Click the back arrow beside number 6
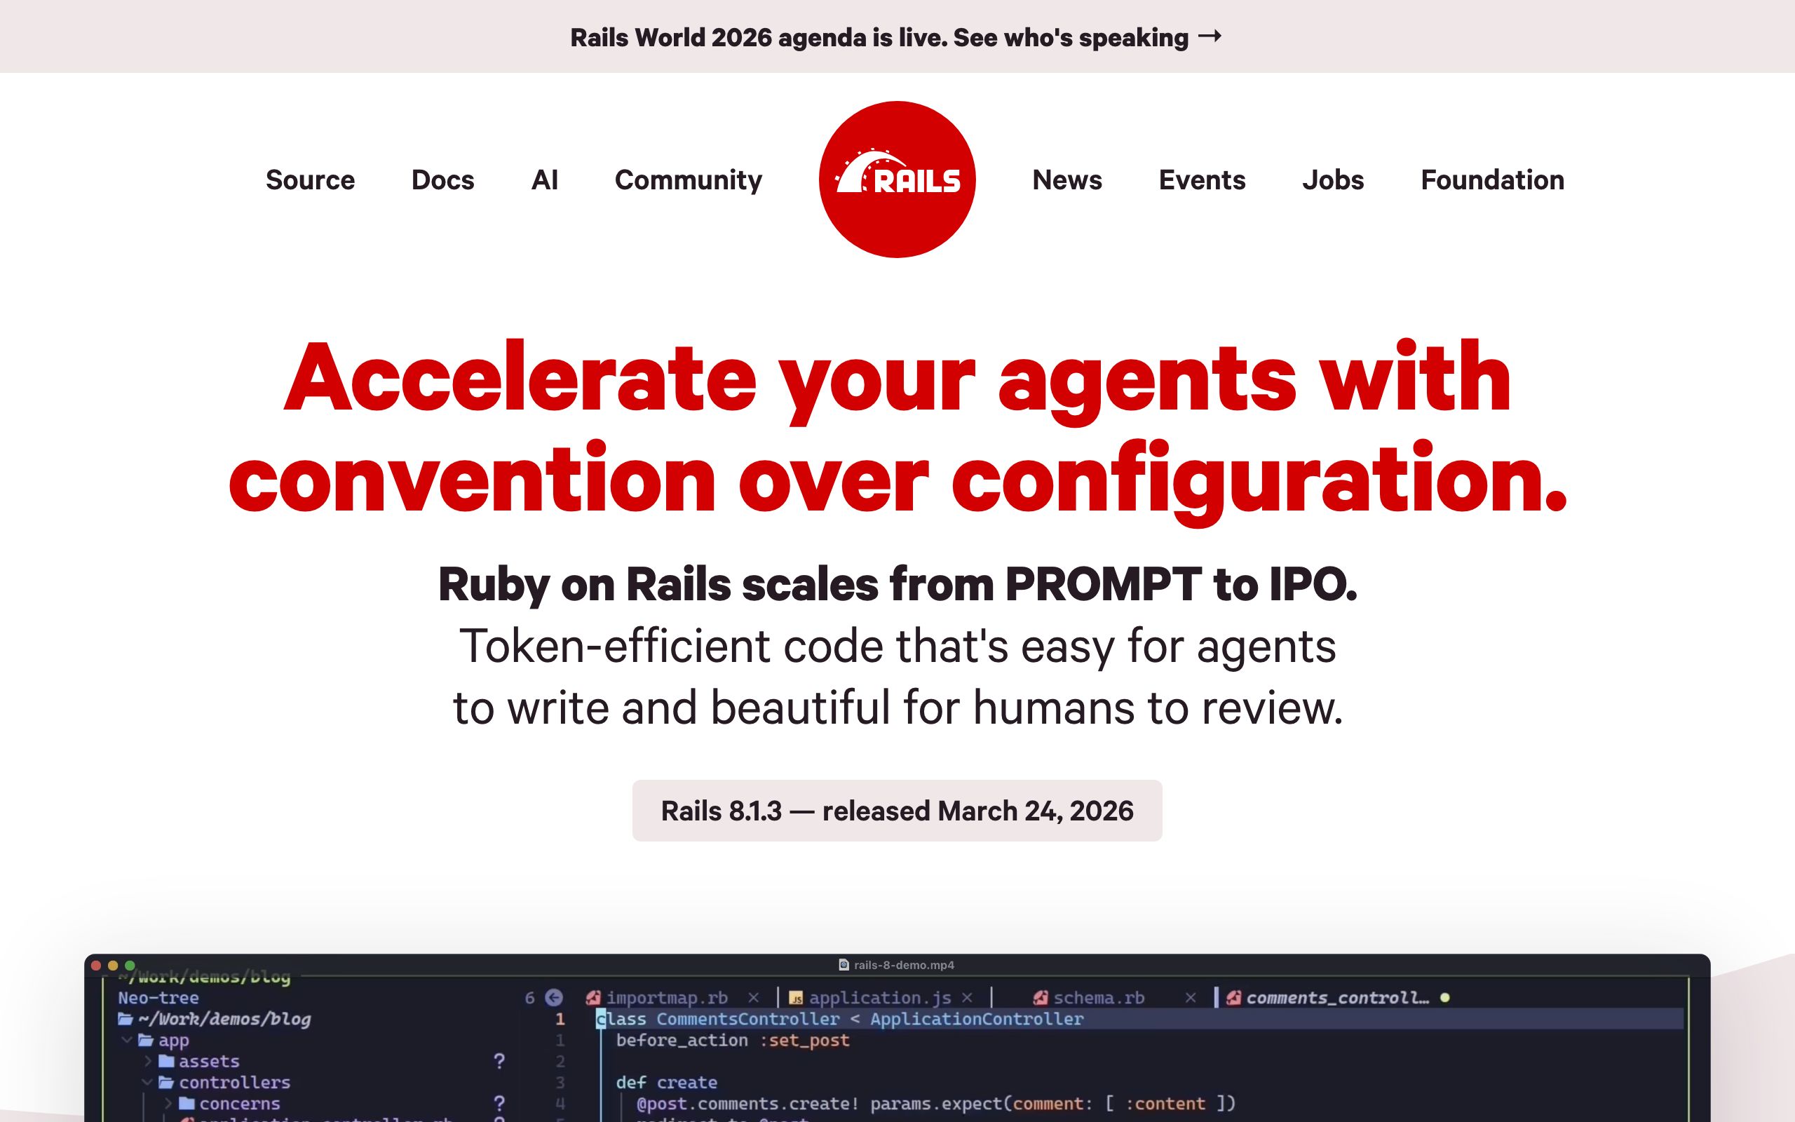The width and height of the screenshot is (1795, 1122). 553,997
